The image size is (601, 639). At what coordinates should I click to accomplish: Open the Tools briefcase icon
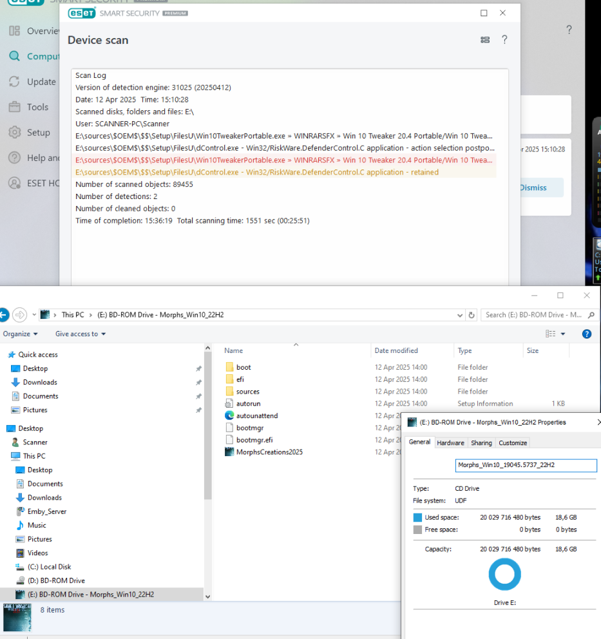[15, 107]
